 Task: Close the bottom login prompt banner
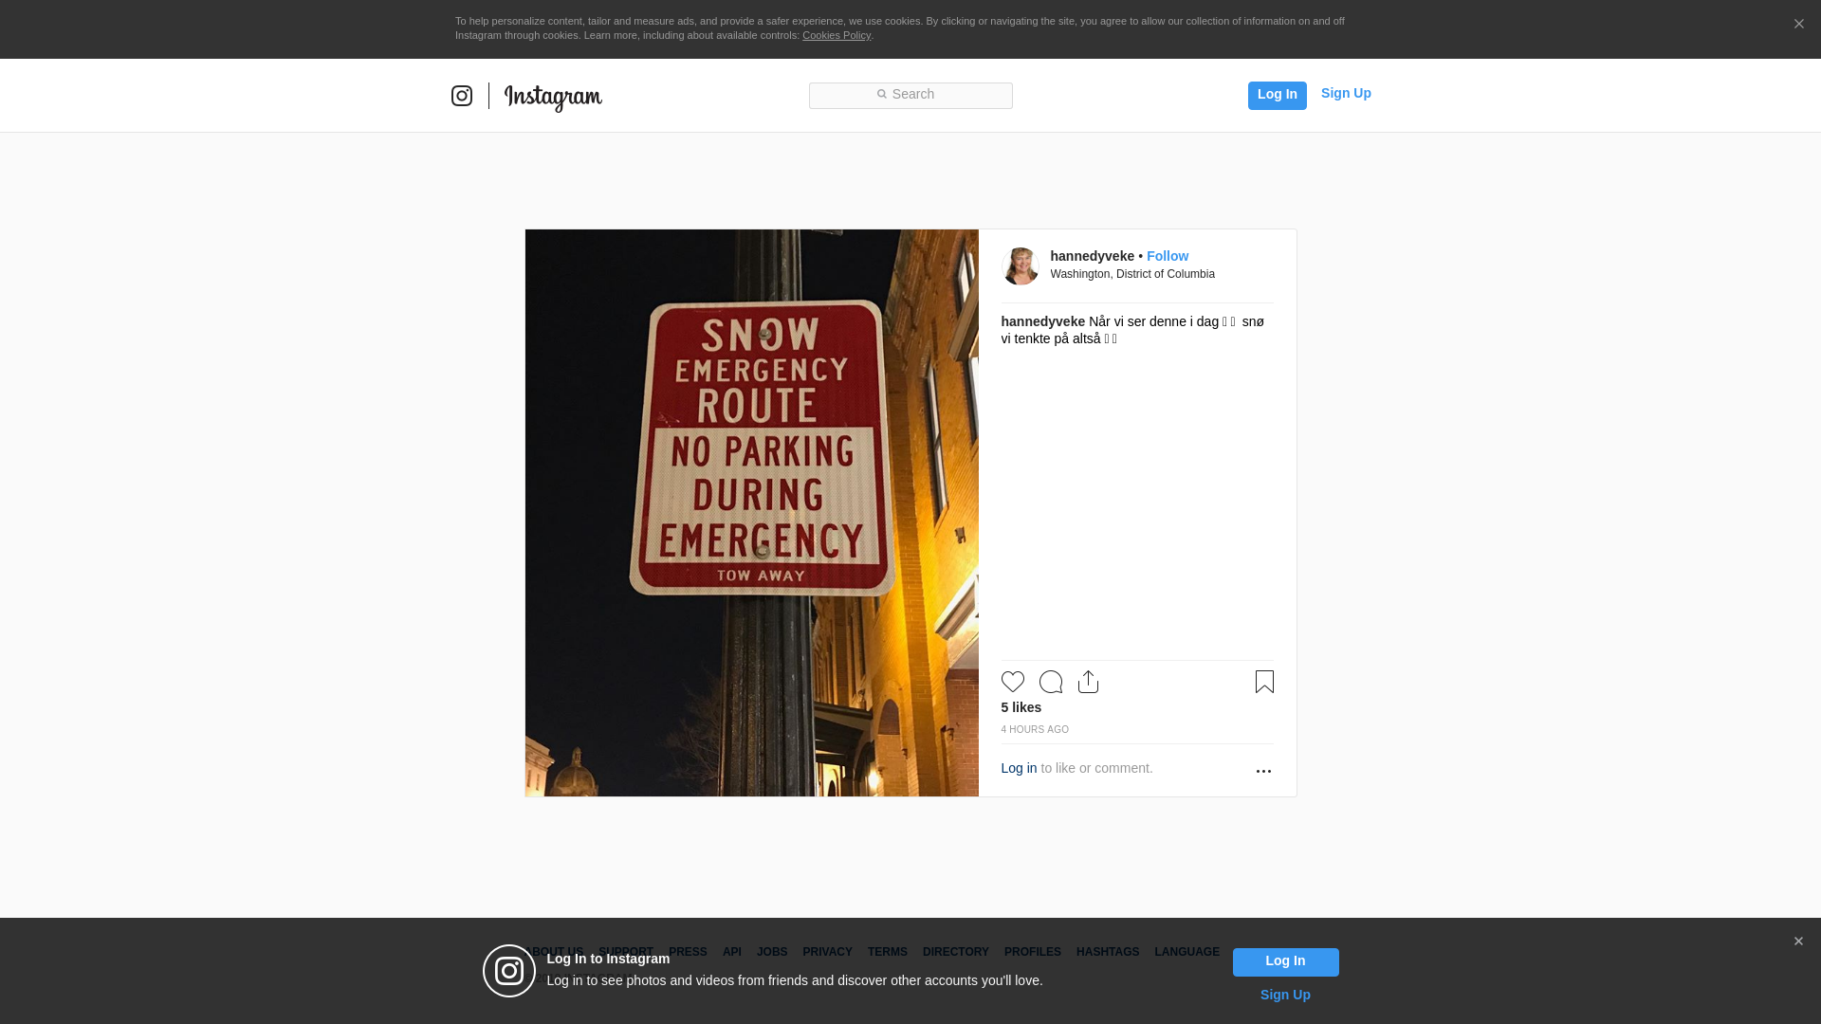pyautogui.click(x=1798, y=942)
